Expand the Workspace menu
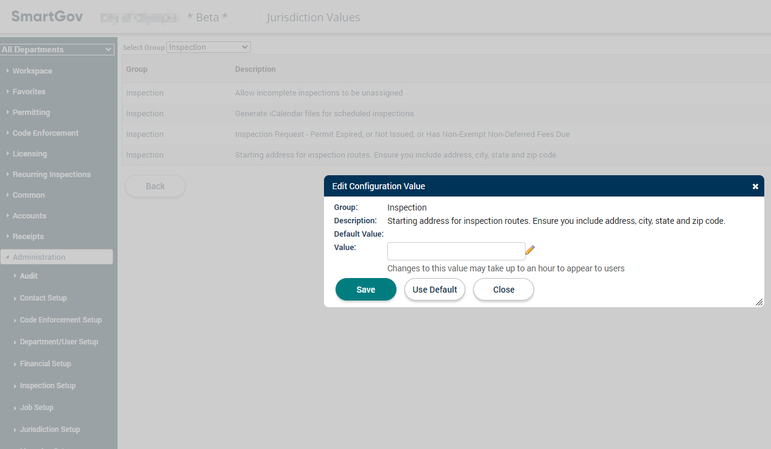 tap(32, 71)
